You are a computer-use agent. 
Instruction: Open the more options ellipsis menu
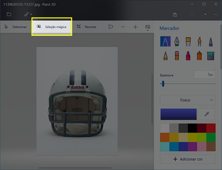pyautogui.click(x=215, y=14)
